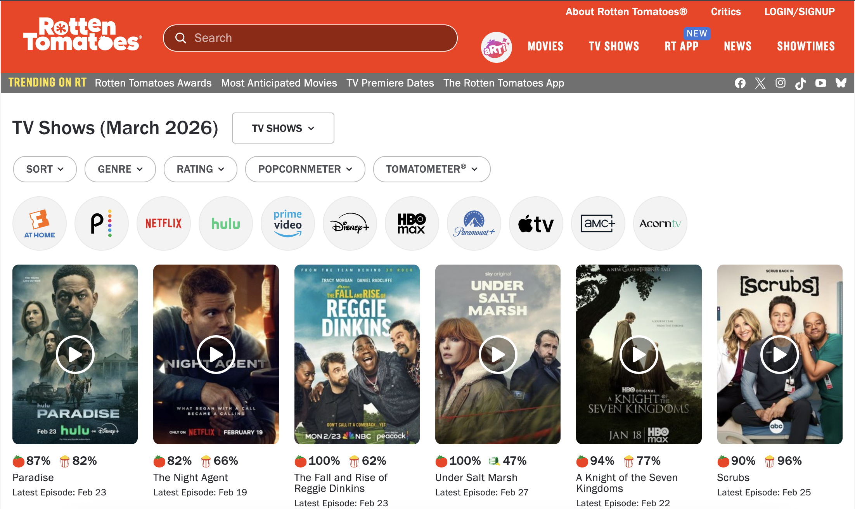
Task: Go to the NEWS menu item
Action: (x=737, y=47)
